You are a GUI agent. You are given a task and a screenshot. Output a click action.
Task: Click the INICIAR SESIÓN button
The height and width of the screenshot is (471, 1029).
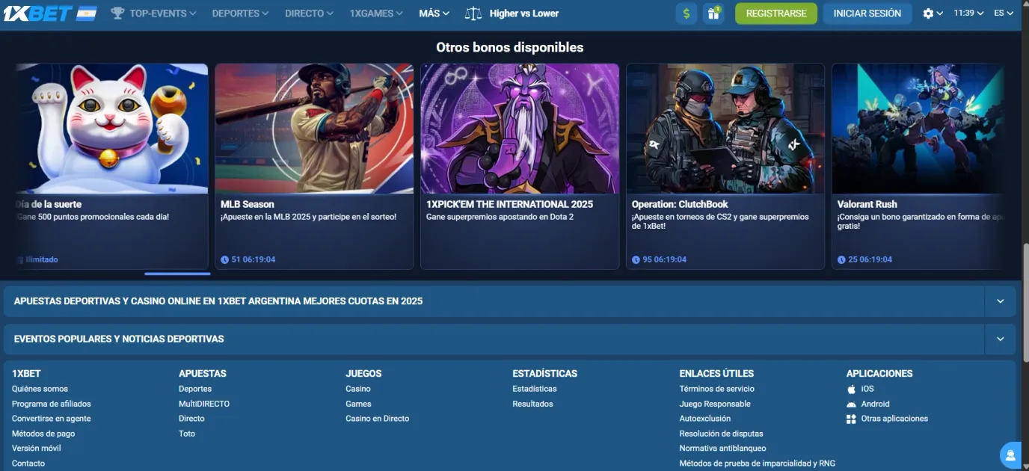tap(867, 13)
